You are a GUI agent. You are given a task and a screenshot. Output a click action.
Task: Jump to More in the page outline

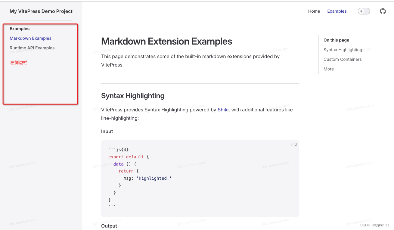(x=328, y=69)
